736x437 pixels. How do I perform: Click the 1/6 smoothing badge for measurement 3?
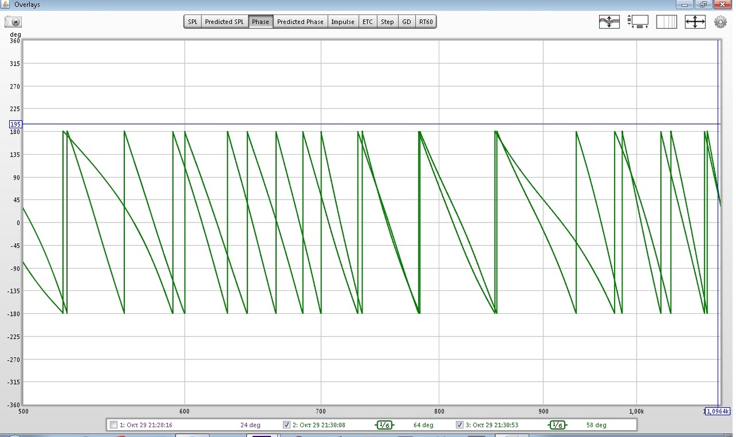click(x=557, y=425)
